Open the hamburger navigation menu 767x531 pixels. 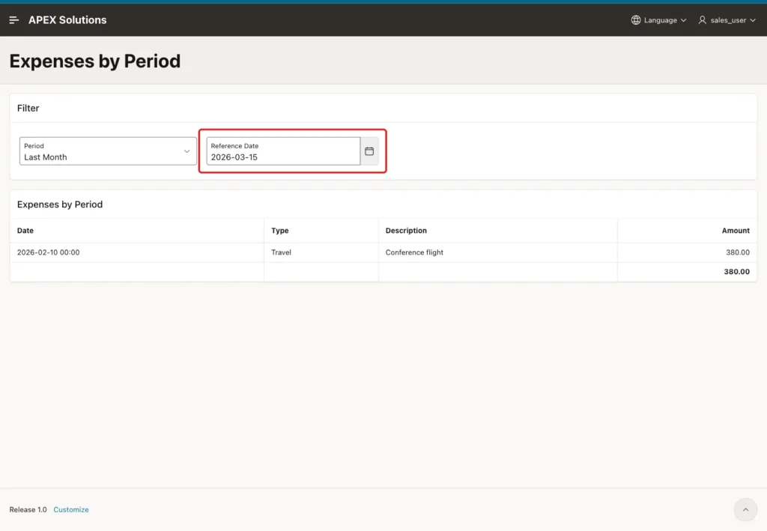click(x=13, y=20)
